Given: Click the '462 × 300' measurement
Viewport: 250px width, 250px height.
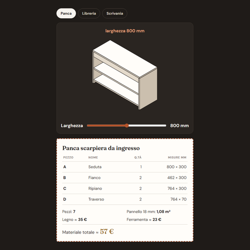Looking at the screenshot, I should click(x=177, y=178).
